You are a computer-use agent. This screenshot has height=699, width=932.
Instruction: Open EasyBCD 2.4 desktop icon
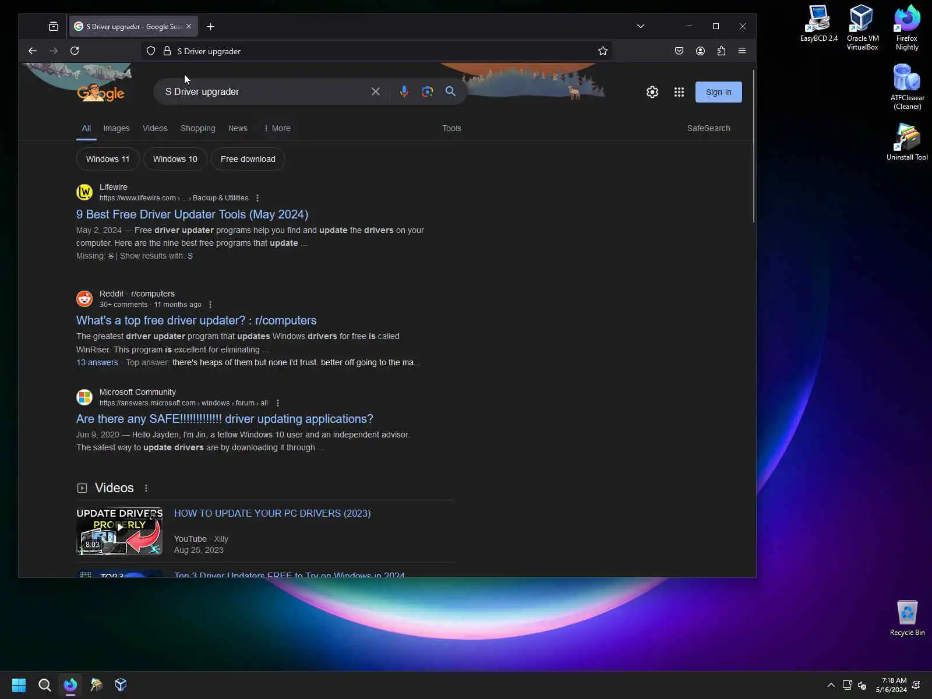pos(818,24)
